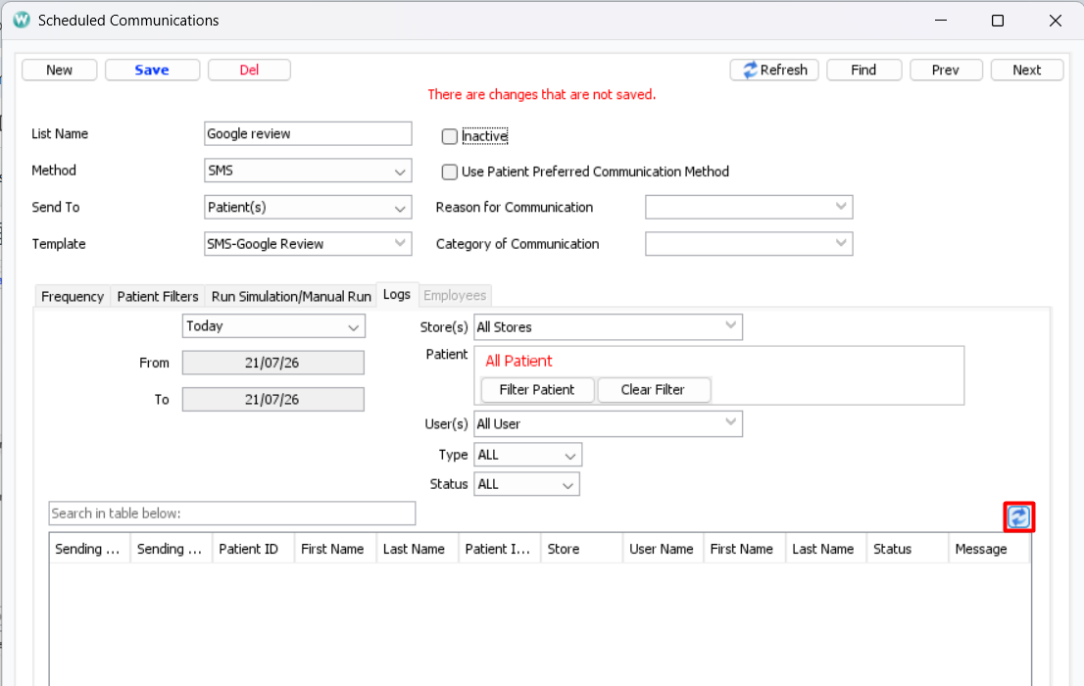
Task: Click the To date field
Action: (x=273, y=399)
